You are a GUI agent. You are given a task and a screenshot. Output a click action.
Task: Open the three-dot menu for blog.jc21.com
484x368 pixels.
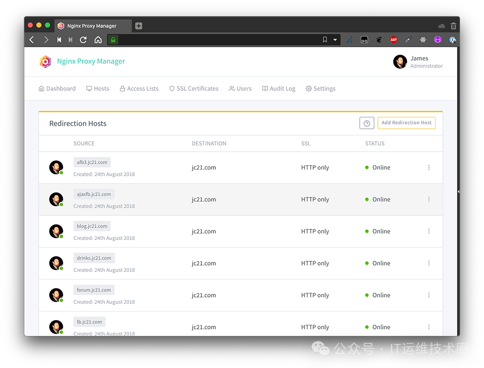pos(429,231)
